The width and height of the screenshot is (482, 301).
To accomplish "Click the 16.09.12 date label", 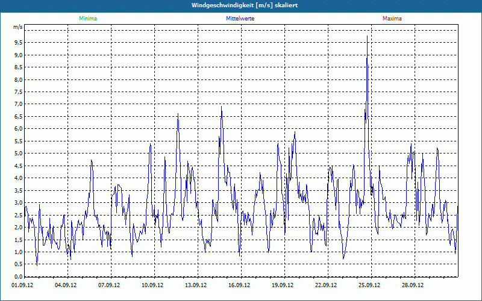I will pos(239,286).
